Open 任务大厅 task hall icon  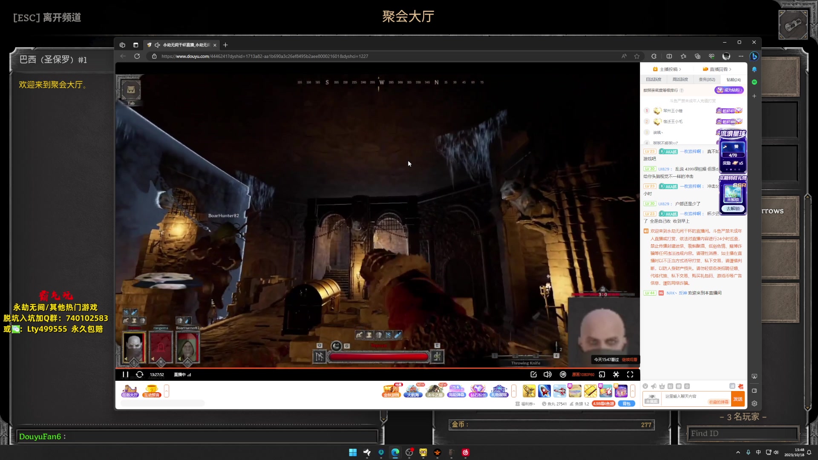tap(130, 391)
